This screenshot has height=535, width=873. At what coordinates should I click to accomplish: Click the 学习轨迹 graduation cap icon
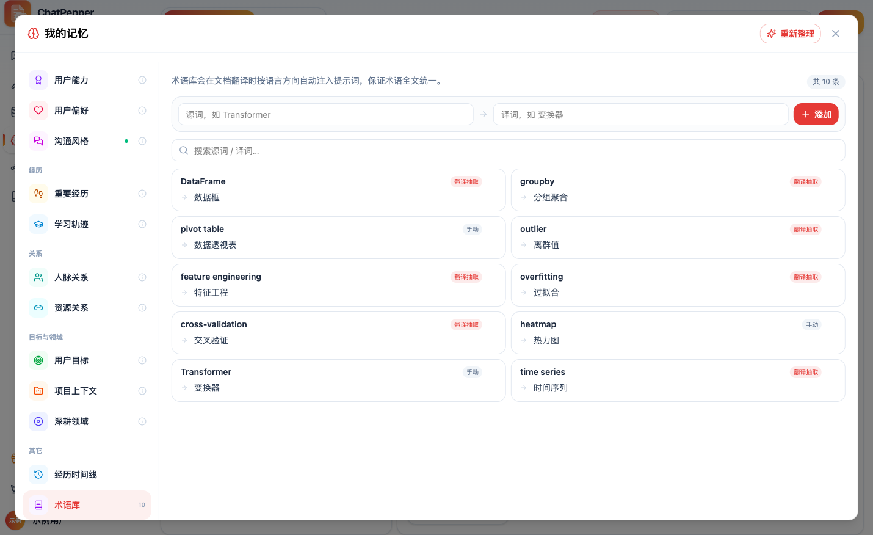(38, 224)
